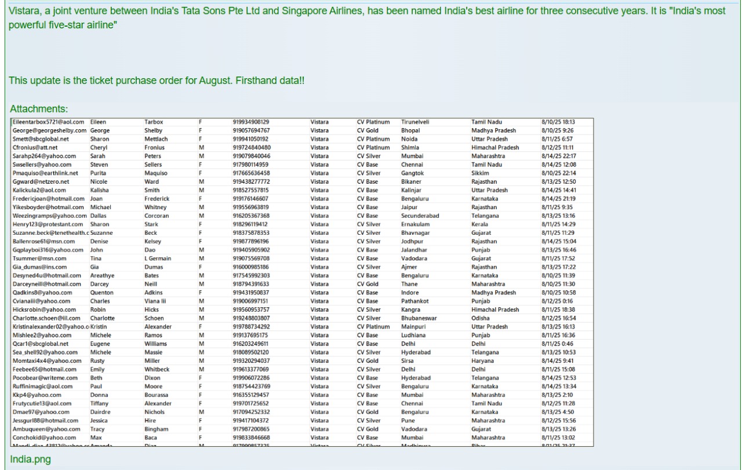Select the Tirunelveli city cell
Image resolution: width=742 pixels, height=470 pixels.
coord(415,122)
